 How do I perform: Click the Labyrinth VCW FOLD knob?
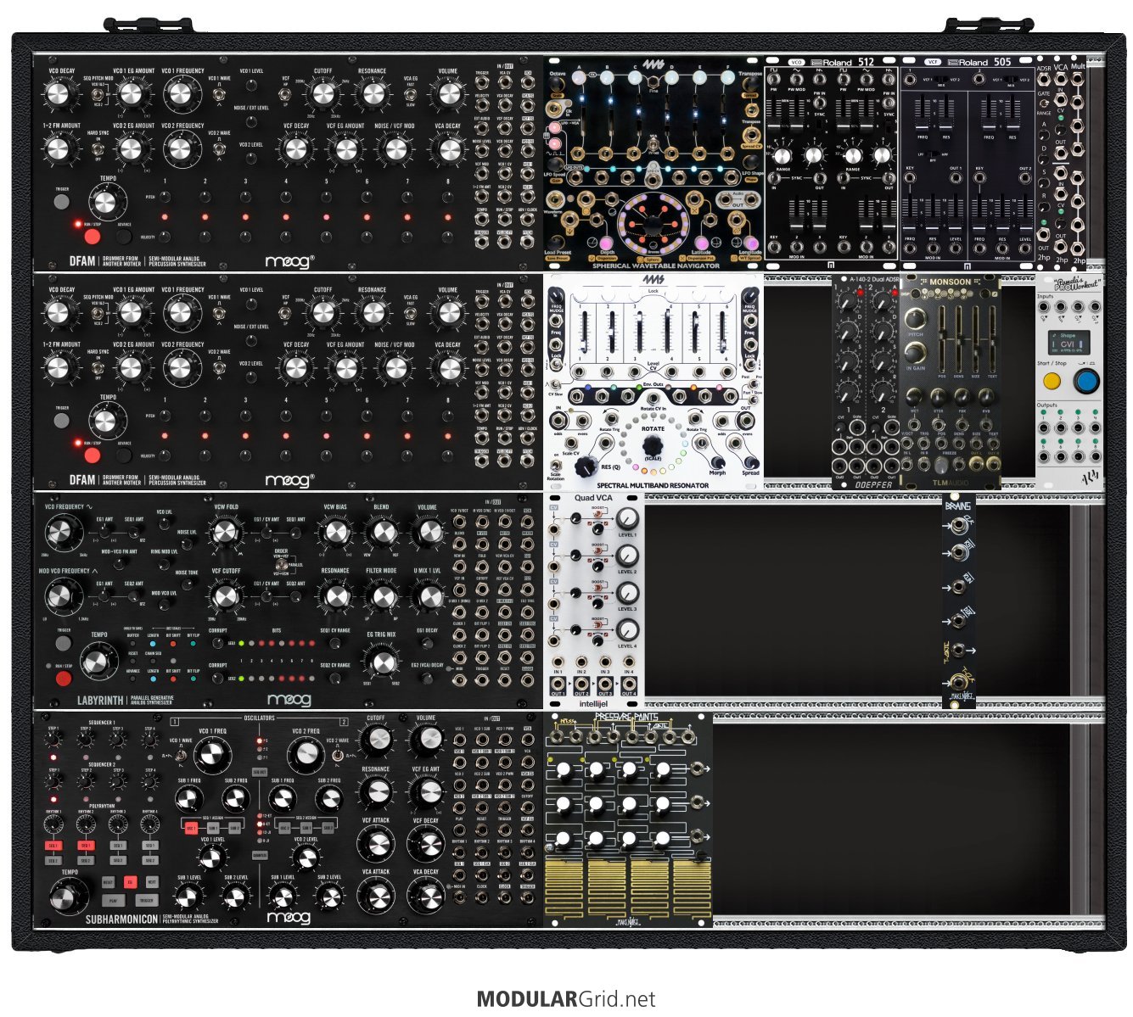[225, 533]
